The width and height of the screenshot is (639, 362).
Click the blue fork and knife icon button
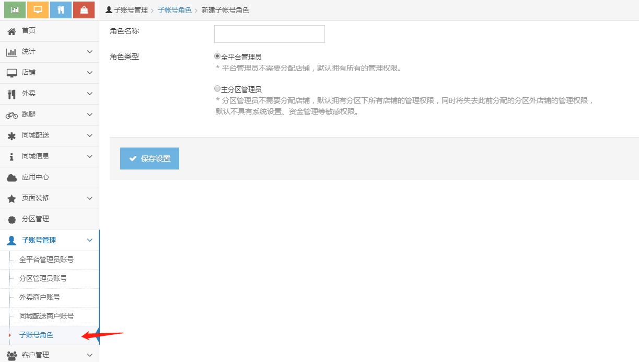61,10
